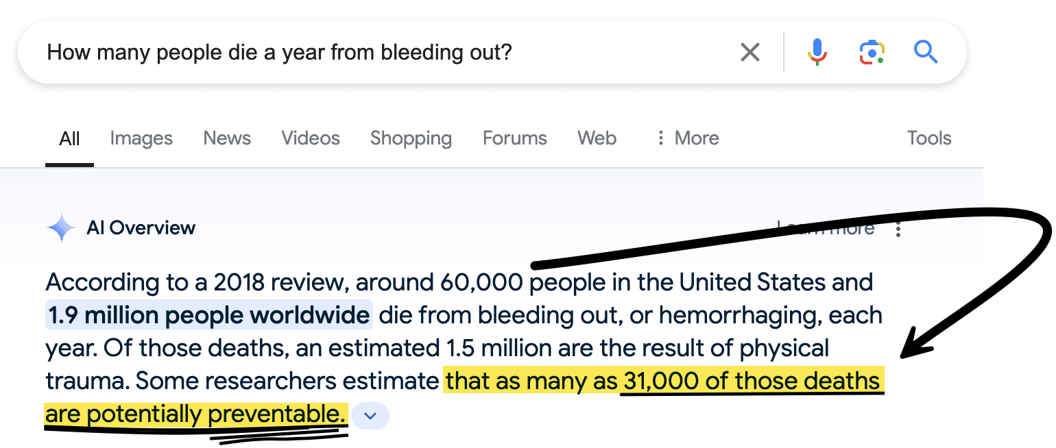Image resolution: width=1056 pixels, height=448 pixels.
Task: Click the highlighted 1.9 million people worldwide text
Action: [x=209, y=316]
